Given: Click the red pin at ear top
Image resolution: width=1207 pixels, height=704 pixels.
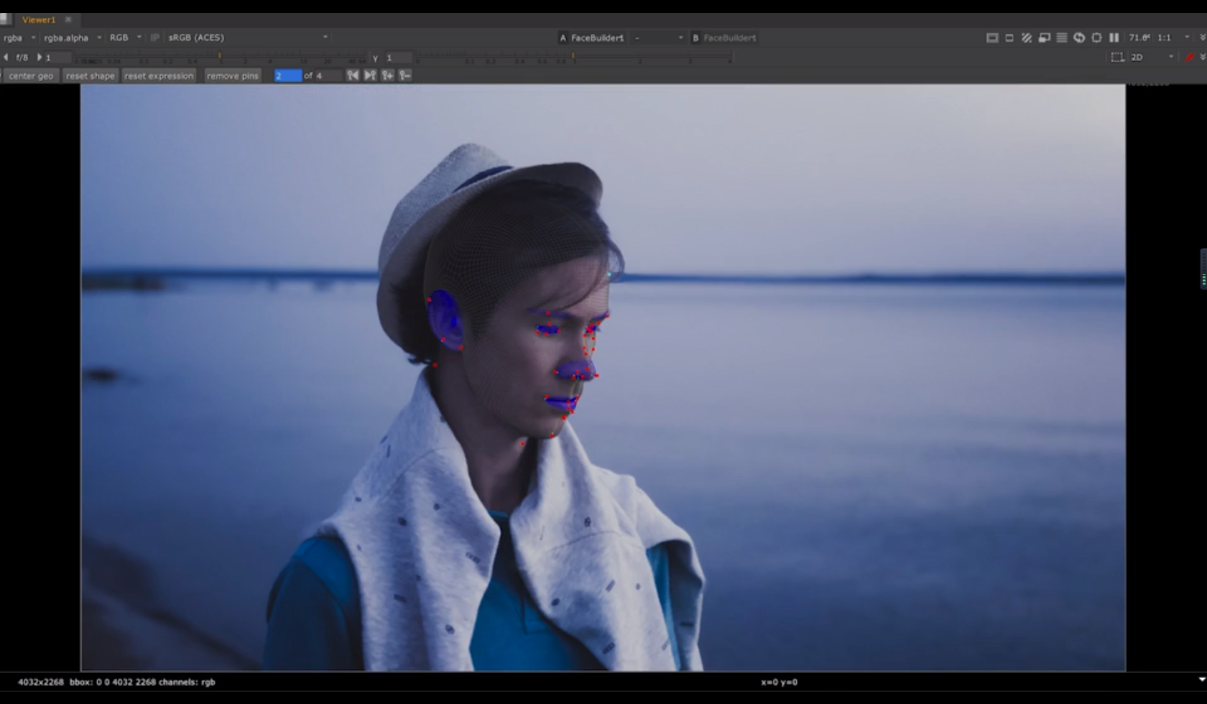Looking at the screenshot, I should (429, 300).
